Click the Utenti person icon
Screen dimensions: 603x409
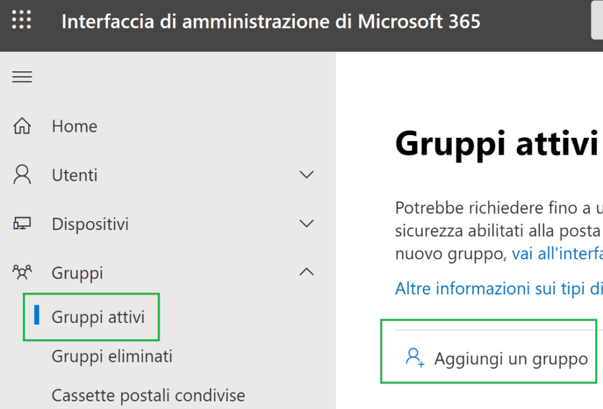tap(22, 174)
